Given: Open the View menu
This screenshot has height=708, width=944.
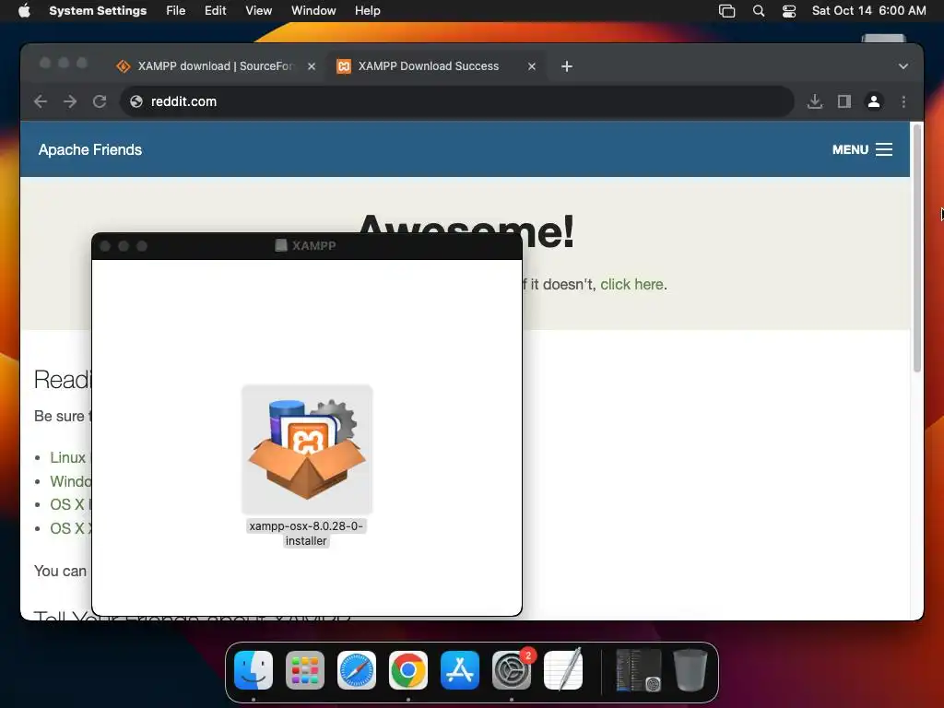Looking at the screenshot, I should pyautogui.click(x=259, y=11).
